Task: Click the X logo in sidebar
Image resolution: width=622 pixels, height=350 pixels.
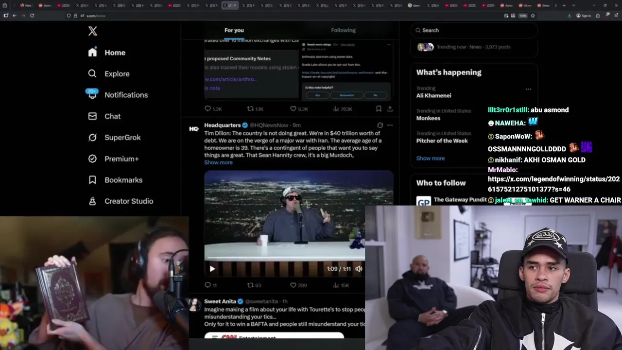Action: 92,31
